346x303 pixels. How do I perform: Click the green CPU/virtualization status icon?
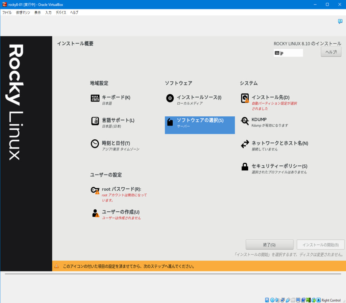point(308,300)
